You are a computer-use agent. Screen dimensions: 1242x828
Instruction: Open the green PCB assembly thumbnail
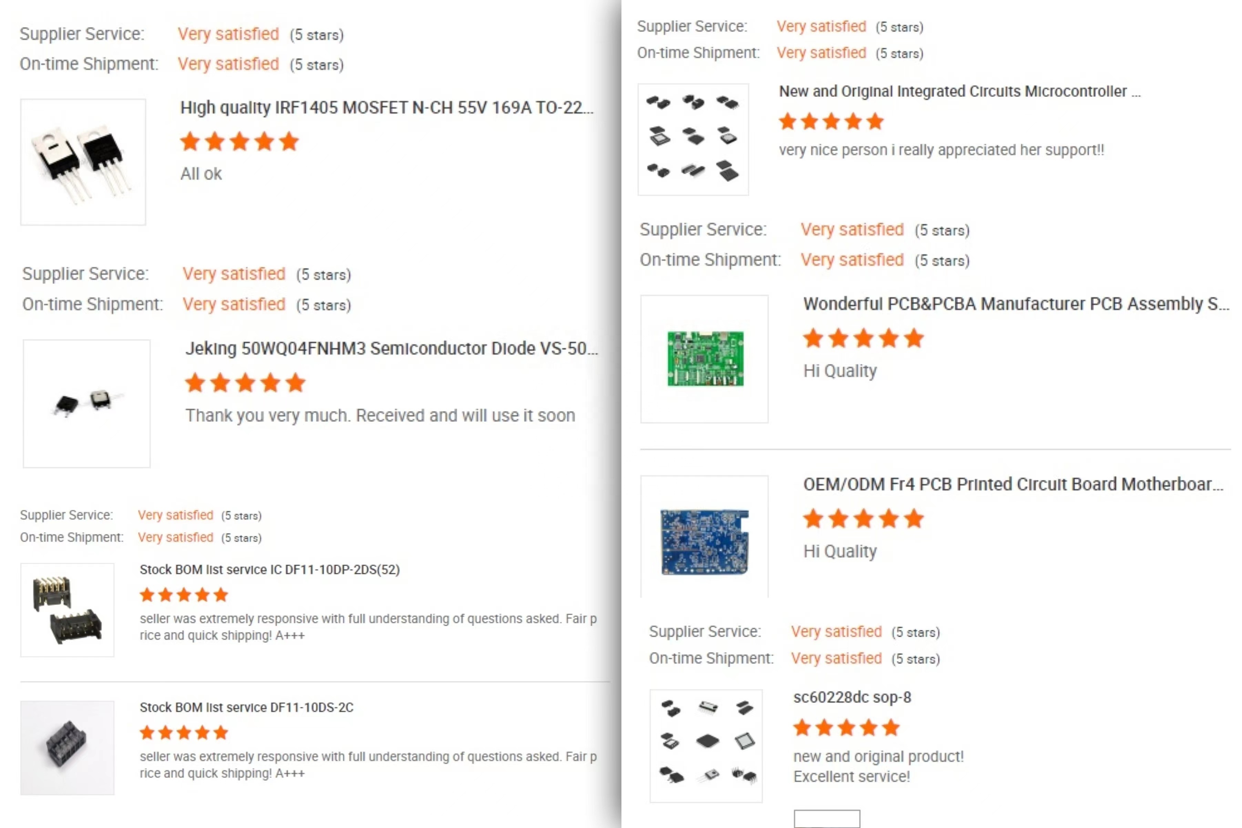click(704, 359)
